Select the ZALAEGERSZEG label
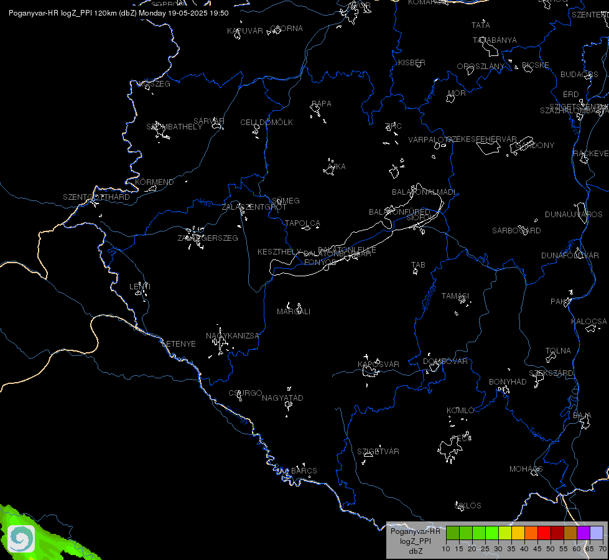 click(x=208, y=238)
